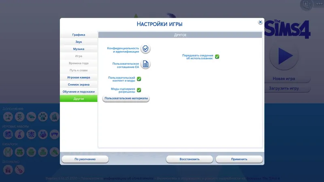Select the vampire fangs game pack icon
The width and height of the screenshot is (324, 182).
[54, 134]
